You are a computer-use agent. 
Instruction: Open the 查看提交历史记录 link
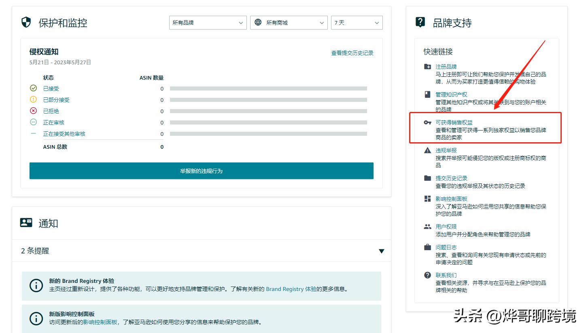pos(351,53)
